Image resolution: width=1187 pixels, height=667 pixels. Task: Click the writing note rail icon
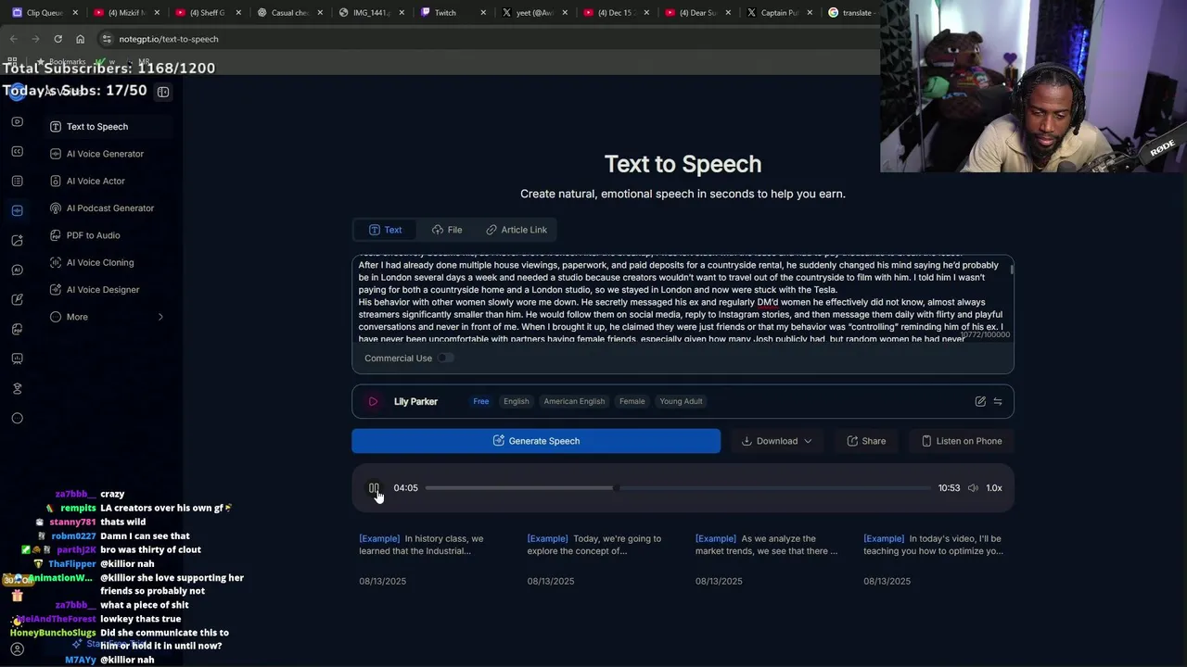click(17, 299)
